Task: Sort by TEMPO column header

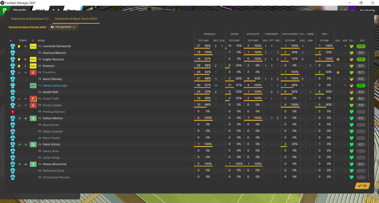Action: 23,40
